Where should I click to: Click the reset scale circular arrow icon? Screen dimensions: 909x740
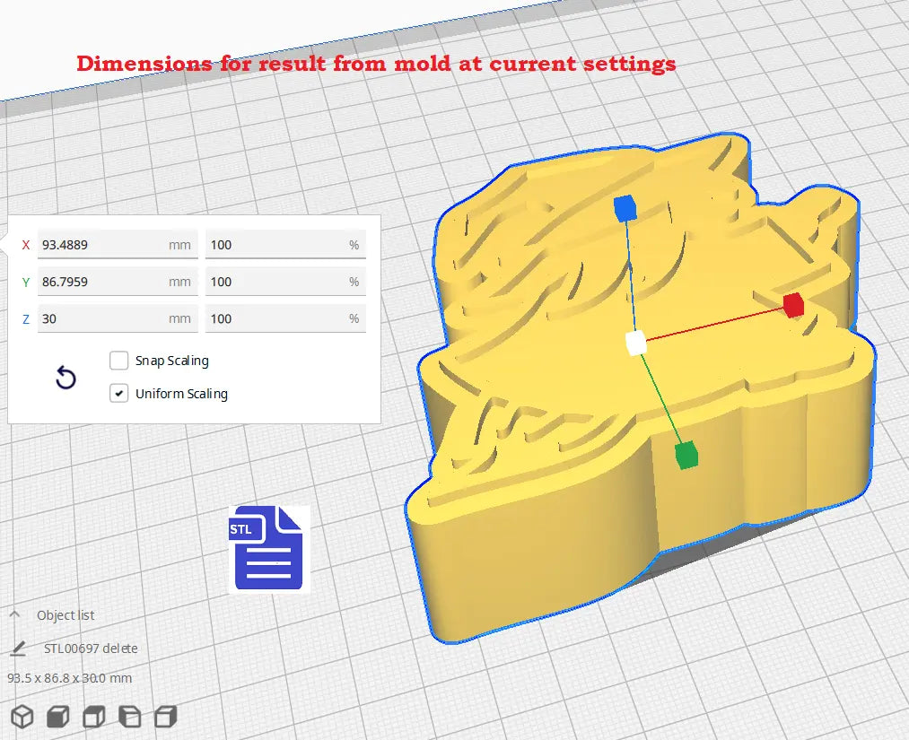65,378
